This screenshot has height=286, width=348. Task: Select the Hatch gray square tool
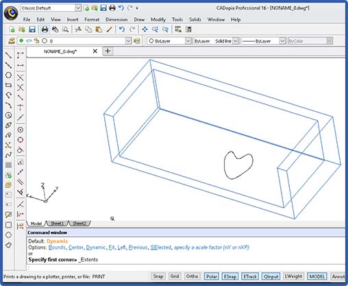pos(8,165)
